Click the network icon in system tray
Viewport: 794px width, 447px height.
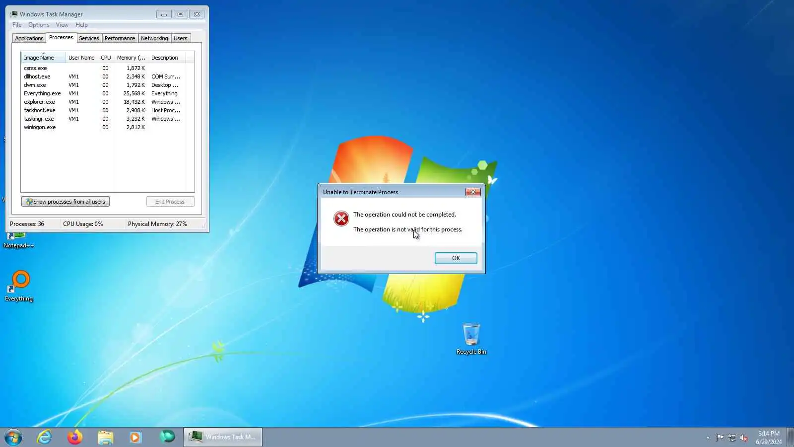[732, 438]
